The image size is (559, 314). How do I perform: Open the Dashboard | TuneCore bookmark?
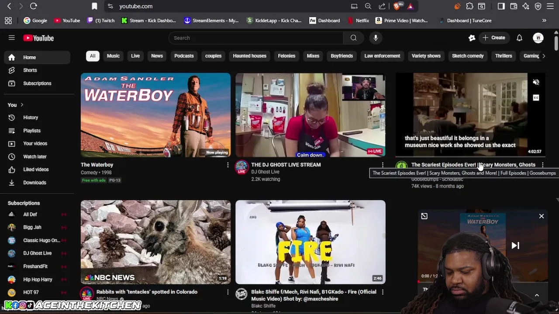click(x=466, y=20)
